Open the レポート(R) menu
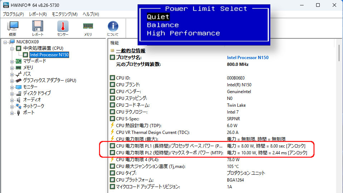The height and width of the screenshot is (193, 343). [x=38, y=14]
